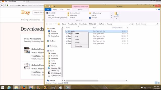This screenshot has width=161, height=90.
Task: Open Internet Explorer from the taskbar
Action: point(9,87)
